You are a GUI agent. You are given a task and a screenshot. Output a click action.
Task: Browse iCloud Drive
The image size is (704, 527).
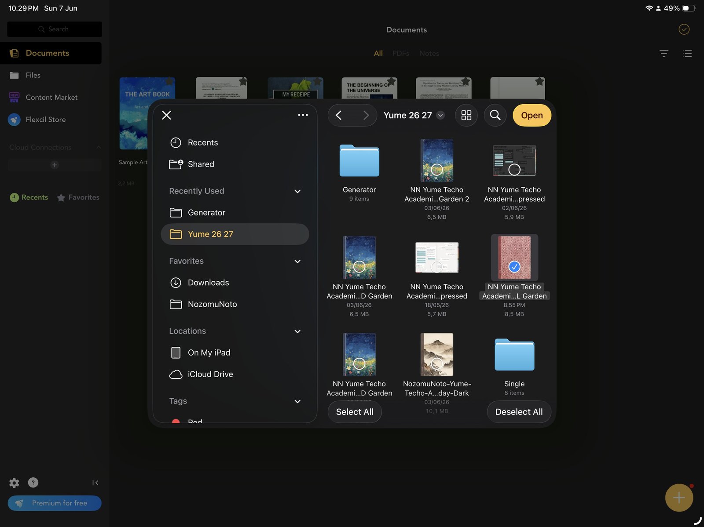[x=235, y=374]
